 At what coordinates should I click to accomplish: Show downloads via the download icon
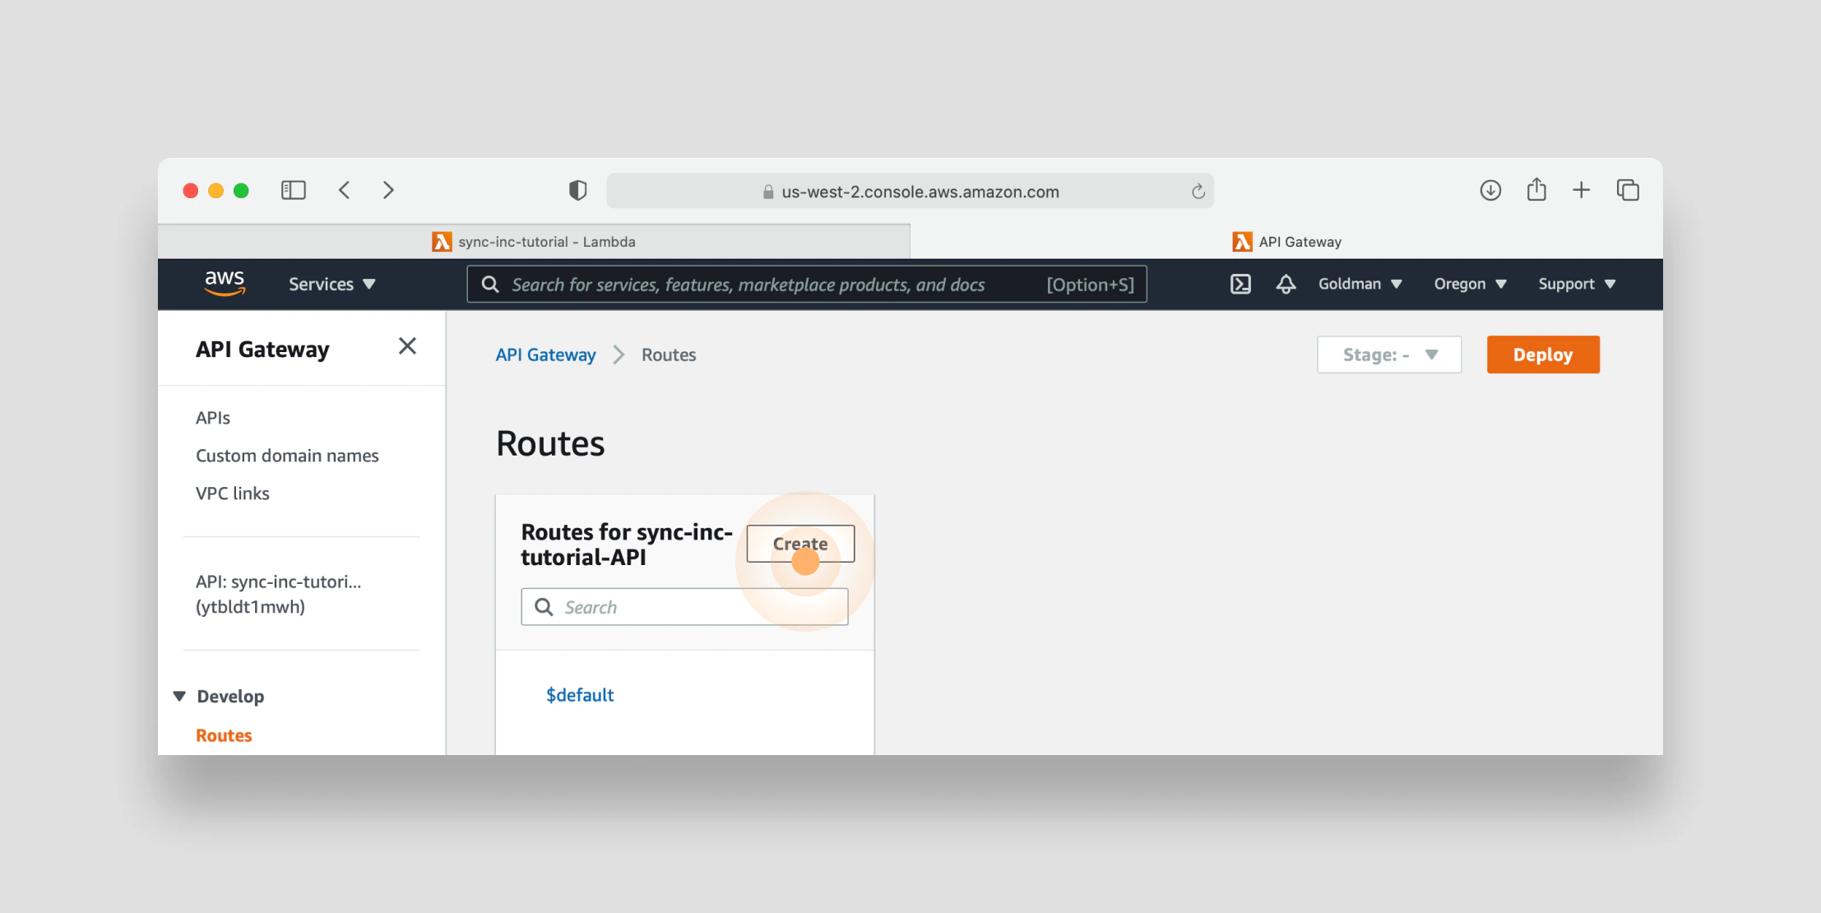(x=1490, y=191)
